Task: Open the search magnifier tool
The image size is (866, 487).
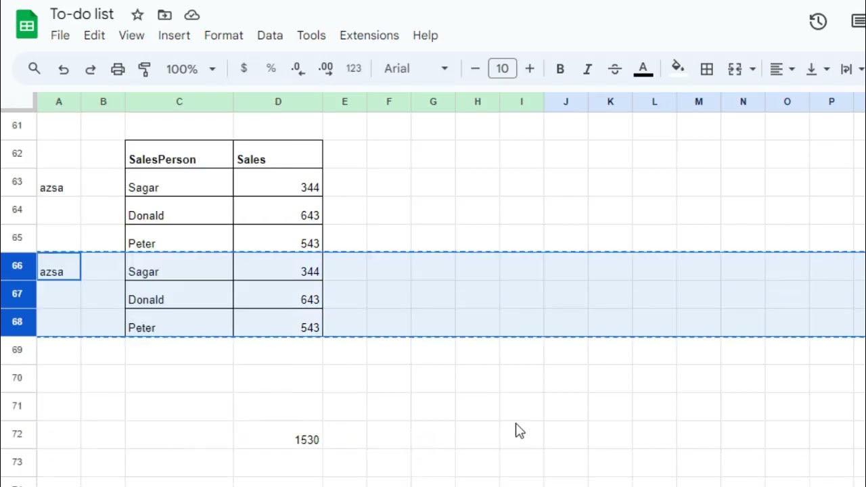Action: (35, 68)
